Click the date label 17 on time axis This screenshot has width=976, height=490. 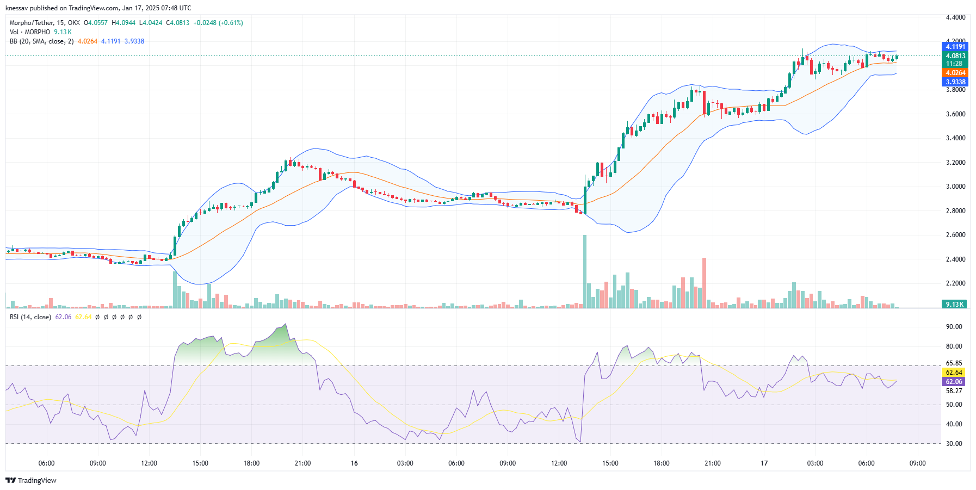point(764,463)
